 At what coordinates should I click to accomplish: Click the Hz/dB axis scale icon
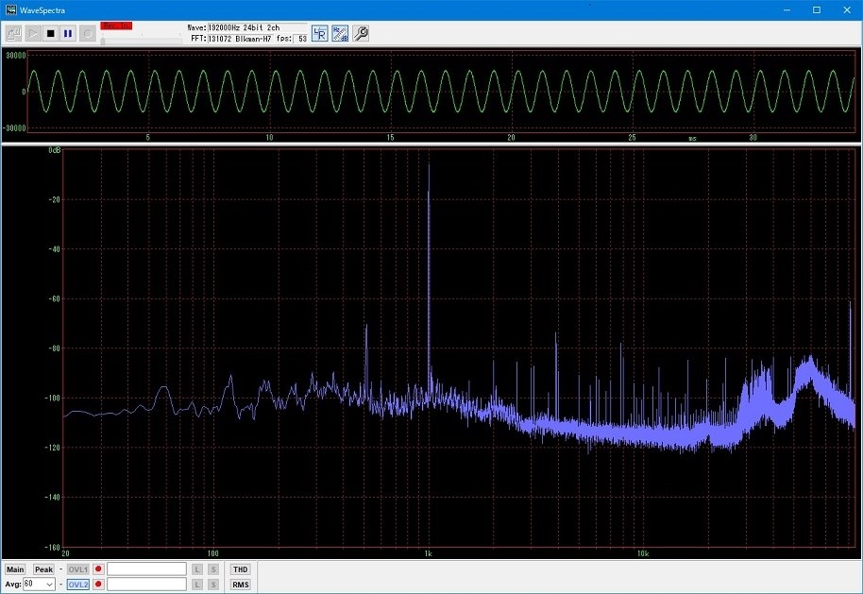click(x=340, y=34)
